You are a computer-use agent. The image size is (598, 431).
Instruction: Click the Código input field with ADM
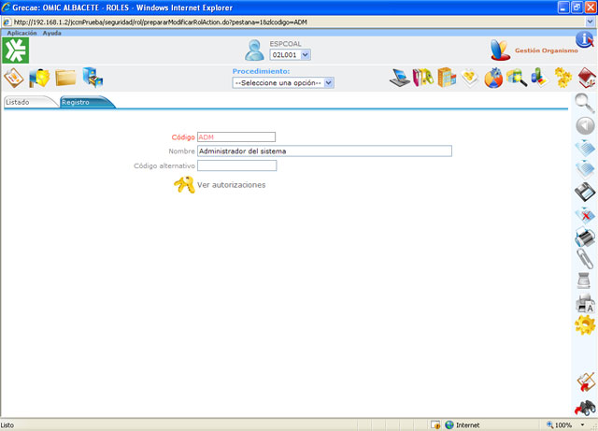point(236,137)
